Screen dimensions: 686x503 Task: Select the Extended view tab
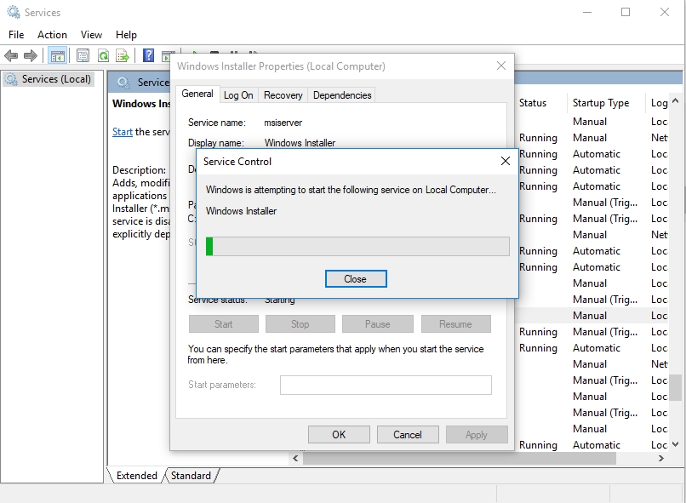136,476
